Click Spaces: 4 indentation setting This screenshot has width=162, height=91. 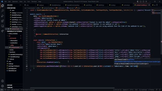[x=126, y=90]
